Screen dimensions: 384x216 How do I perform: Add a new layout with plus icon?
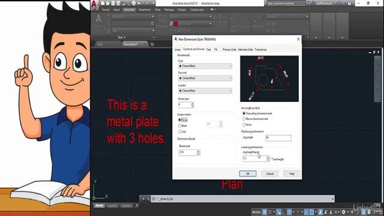[137, 205]
